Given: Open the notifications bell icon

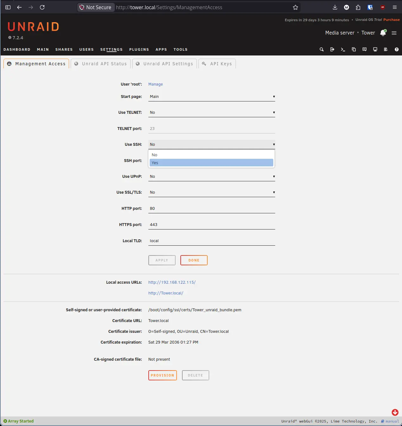Looking at the screenshot, I should [383, 33].
